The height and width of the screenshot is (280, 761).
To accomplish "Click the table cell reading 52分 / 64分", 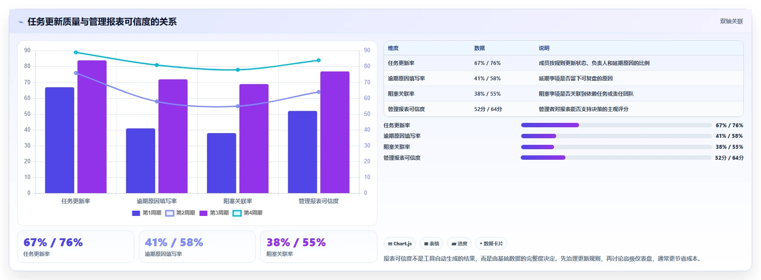I will [x=488, y=109].
